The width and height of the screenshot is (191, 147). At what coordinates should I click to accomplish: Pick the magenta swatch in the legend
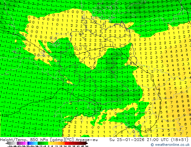click(x=24, y=143)
